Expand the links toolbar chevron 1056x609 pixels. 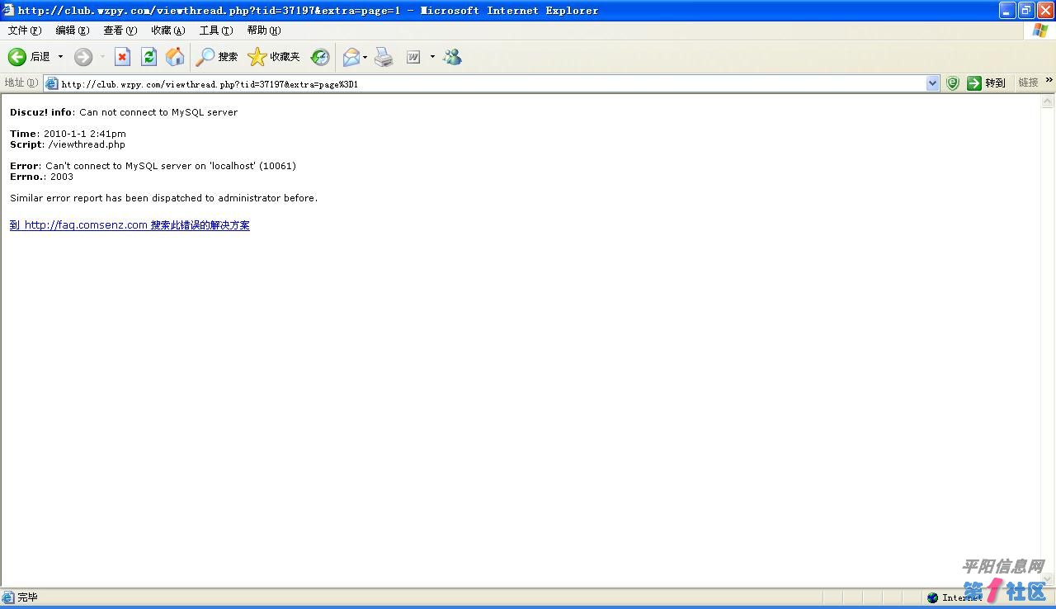[1049, 80]
